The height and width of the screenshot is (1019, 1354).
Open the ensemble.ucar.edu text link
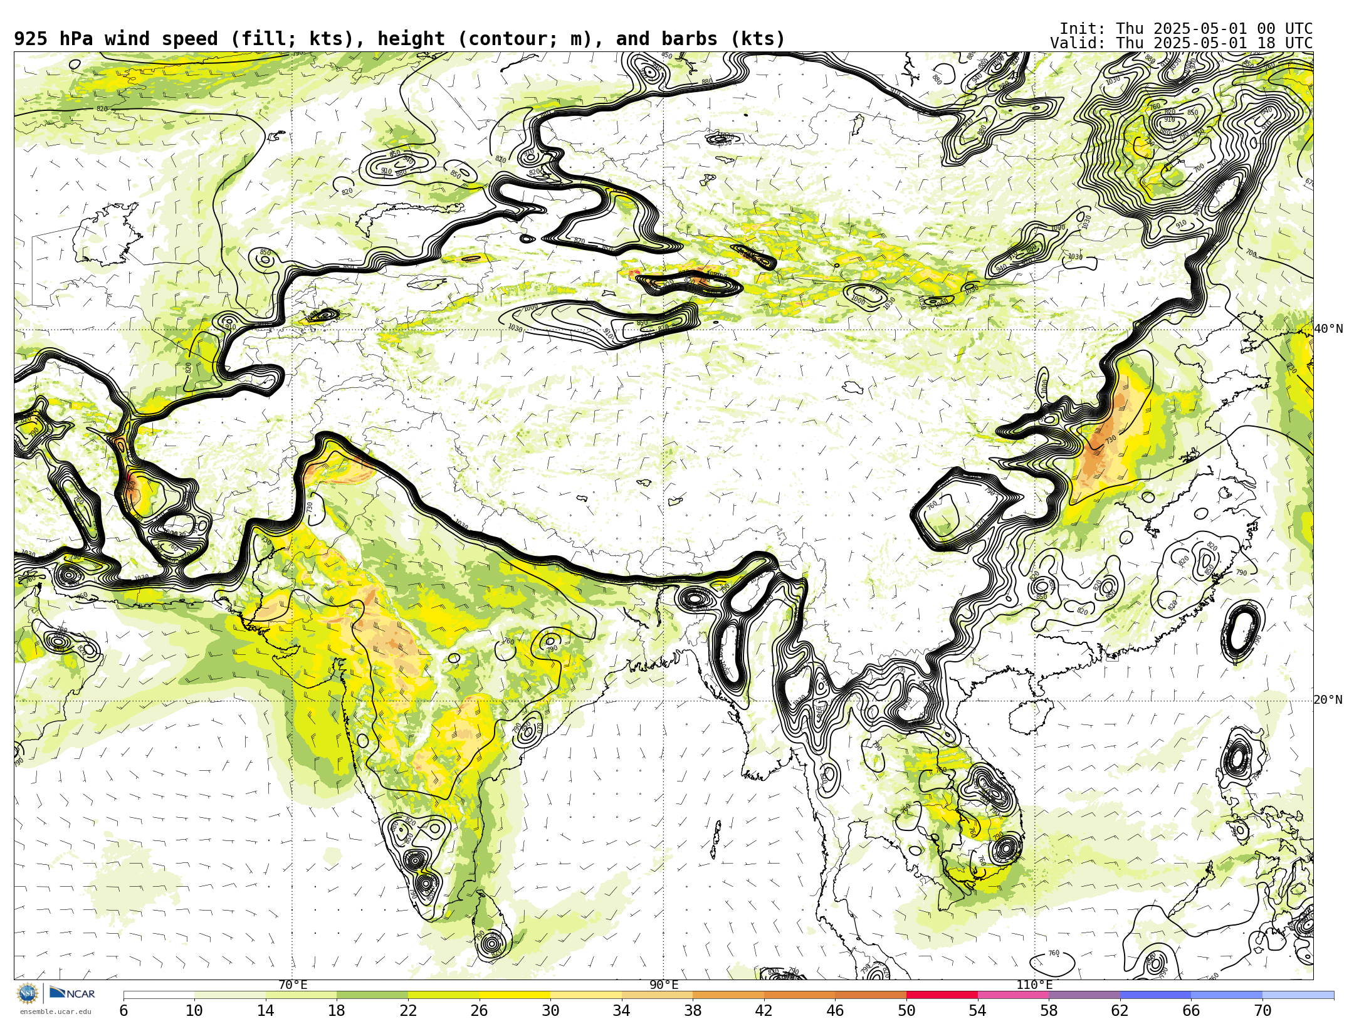point(55,1011)
